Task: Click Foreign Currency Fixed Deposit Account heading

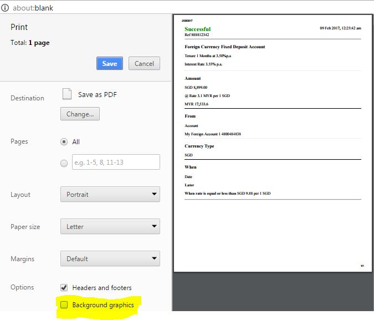Action: coord(225,47)
